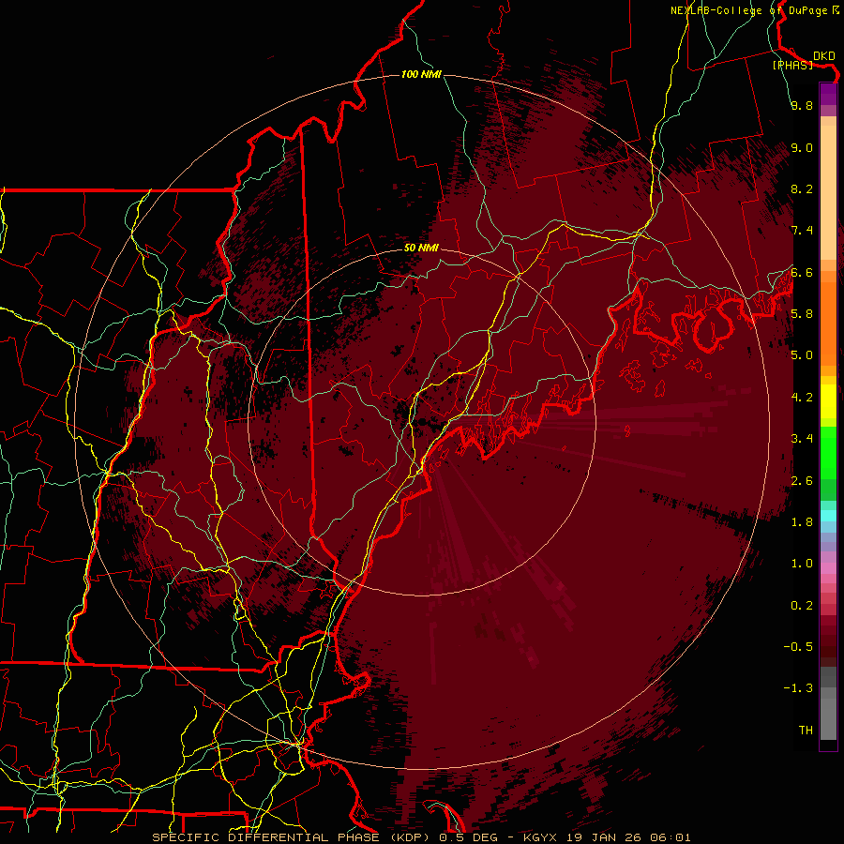Click the 5.8 value on the color scale

(802, 314)
